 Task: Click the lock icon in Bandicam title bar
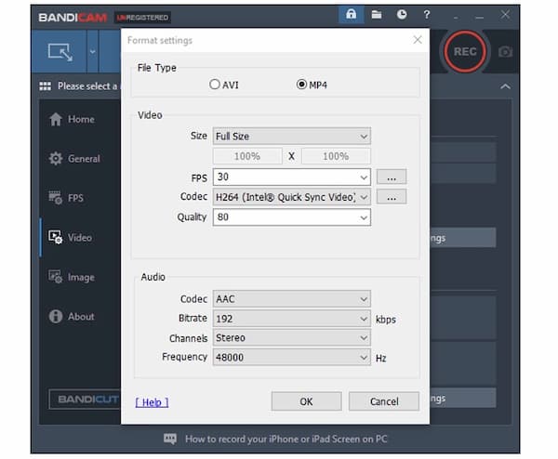pyautogui.click(x=351, y=15)
